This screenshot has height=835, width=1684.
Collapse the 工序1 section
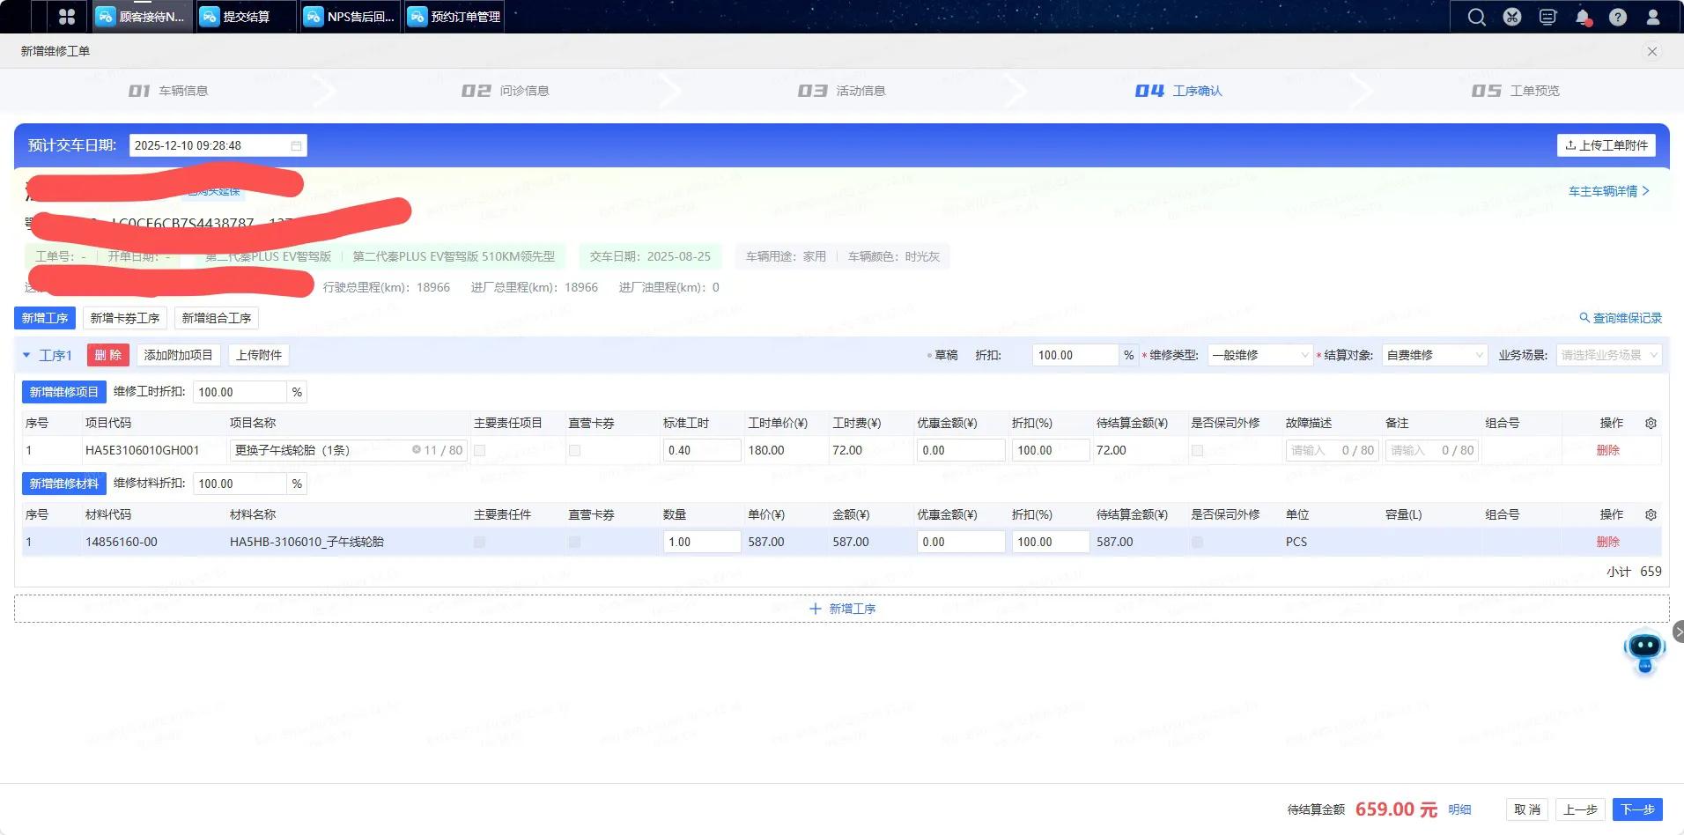coord(26,355)
